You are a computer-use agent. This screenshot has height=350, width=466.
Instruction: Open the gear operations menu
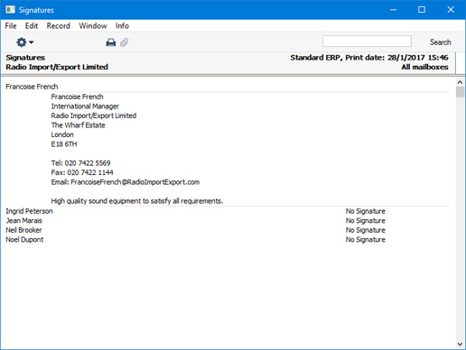pyautogui.click(x=24, y=42)
